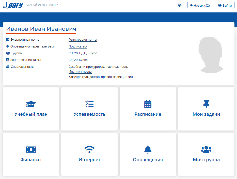237x179 pixels.
Task: Click the graduation cap icon for Учебный план
Action: 31,104
